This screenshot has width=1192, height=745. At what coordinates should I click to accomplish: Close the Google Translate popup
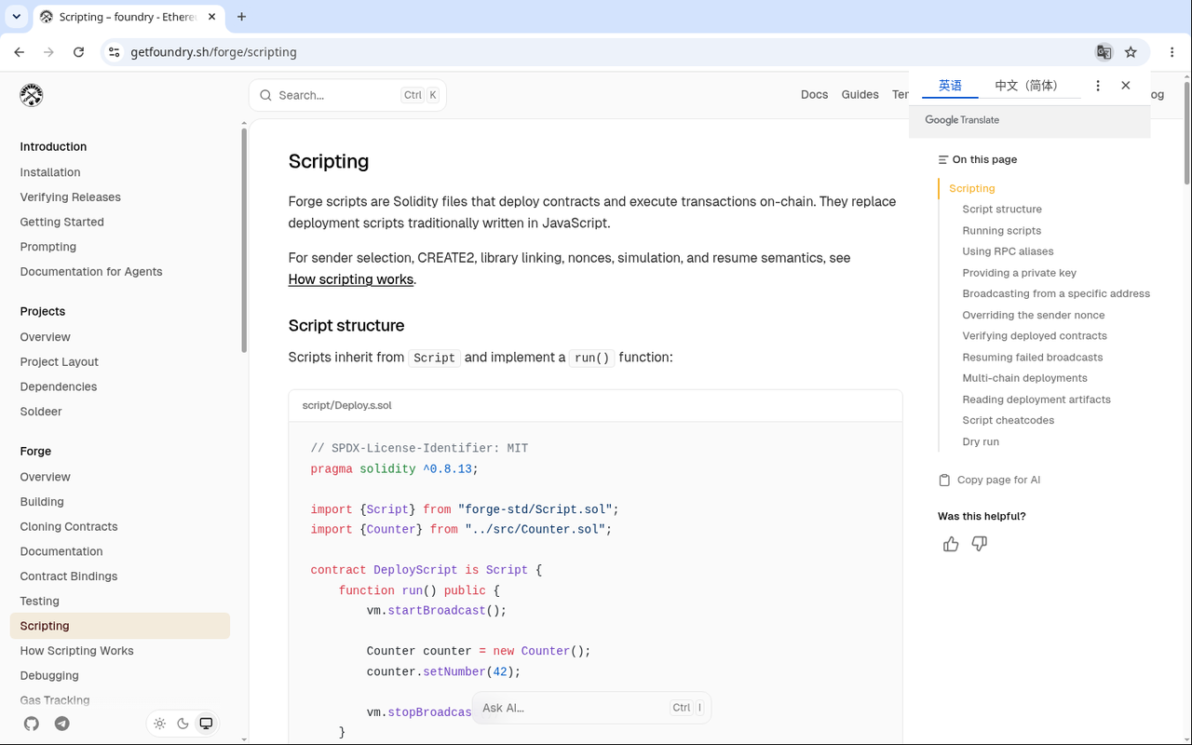click(x=1126, y=86)
